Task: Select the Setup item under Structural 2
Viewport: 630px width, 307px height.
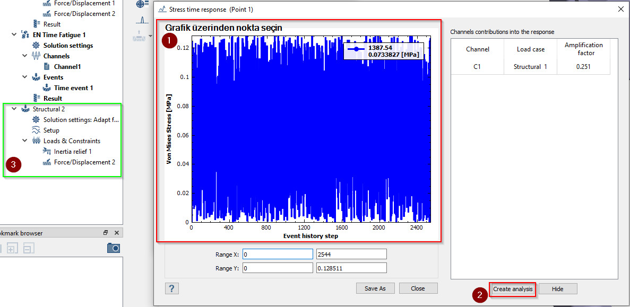Action: [51, 130]
